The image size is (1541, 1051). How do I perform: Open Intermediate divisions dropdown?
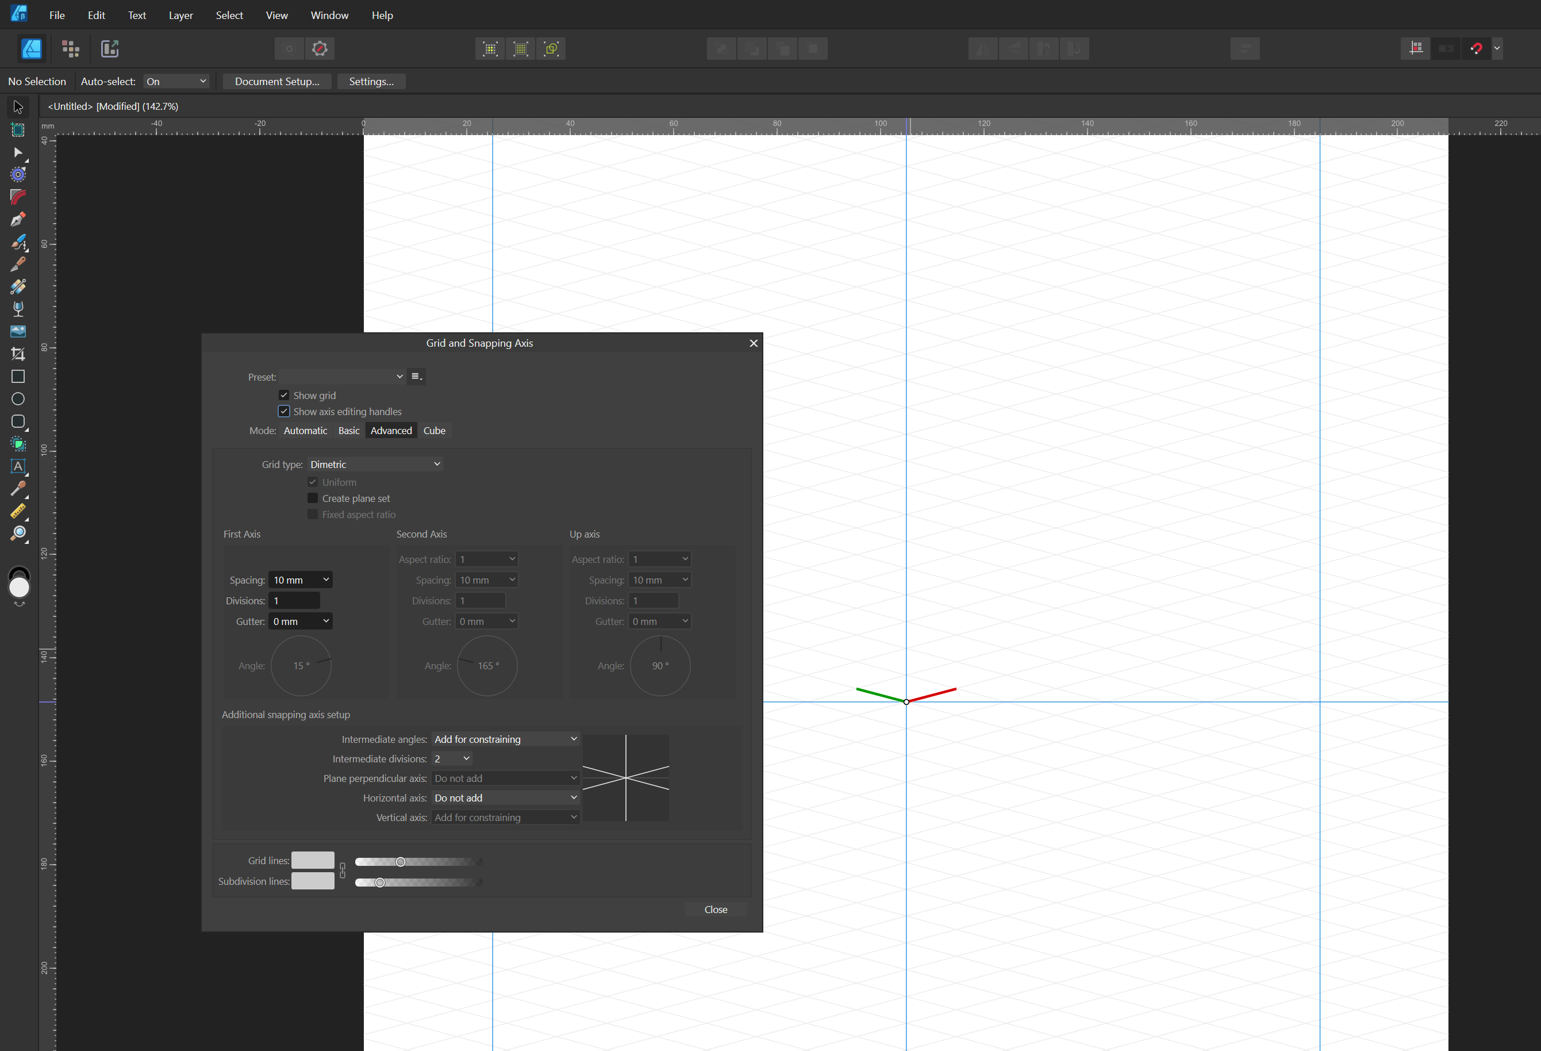(452, 758)
